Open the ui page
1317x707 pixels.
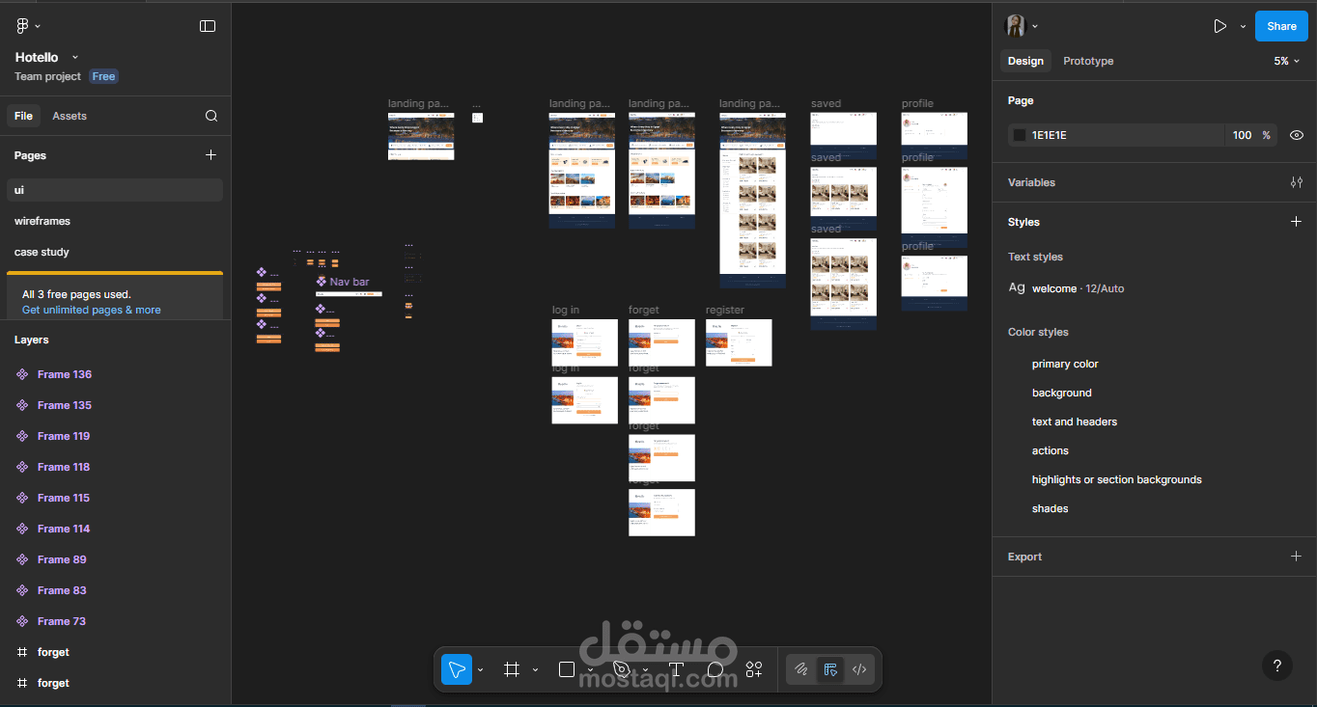point(116,190)
